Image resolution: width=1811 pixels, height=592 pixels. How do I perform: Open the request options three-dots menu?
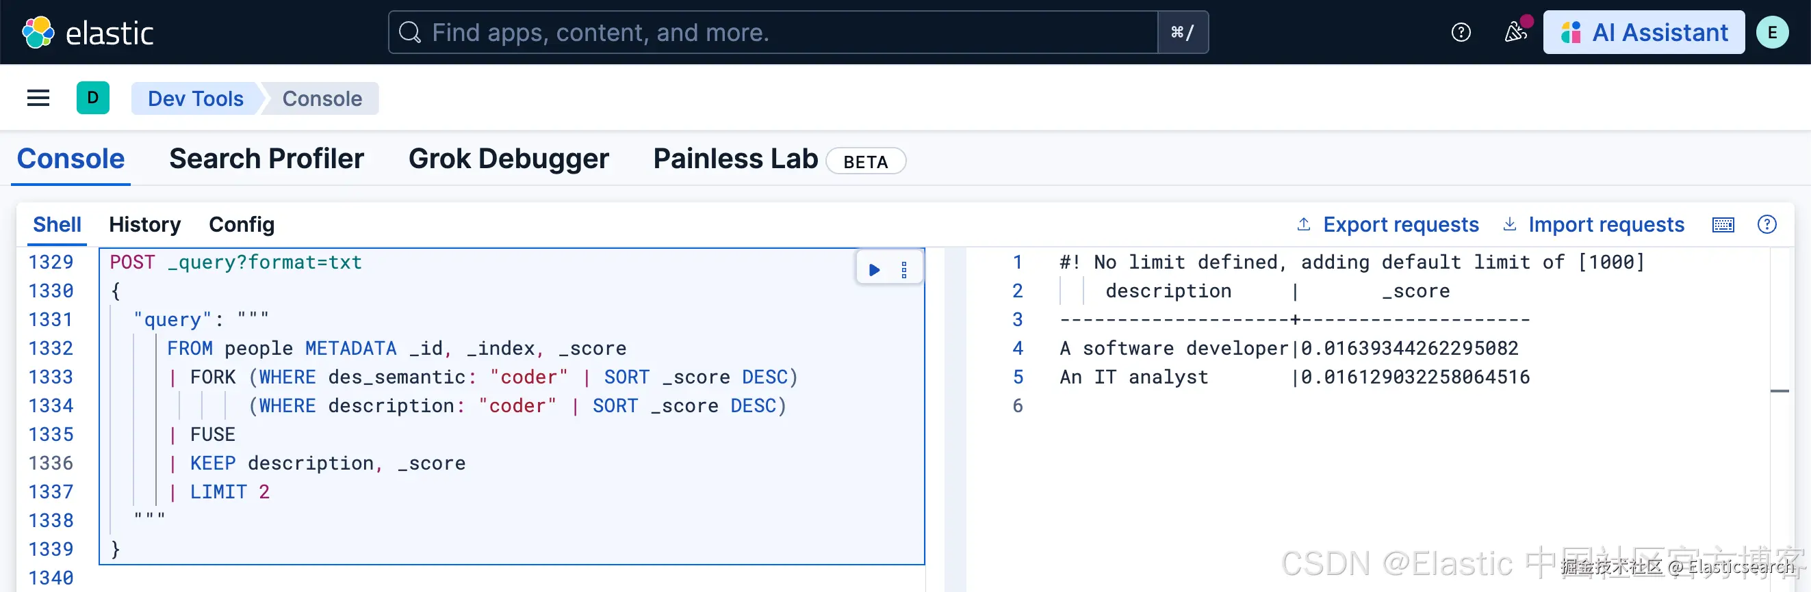click(x=904, y=269)
